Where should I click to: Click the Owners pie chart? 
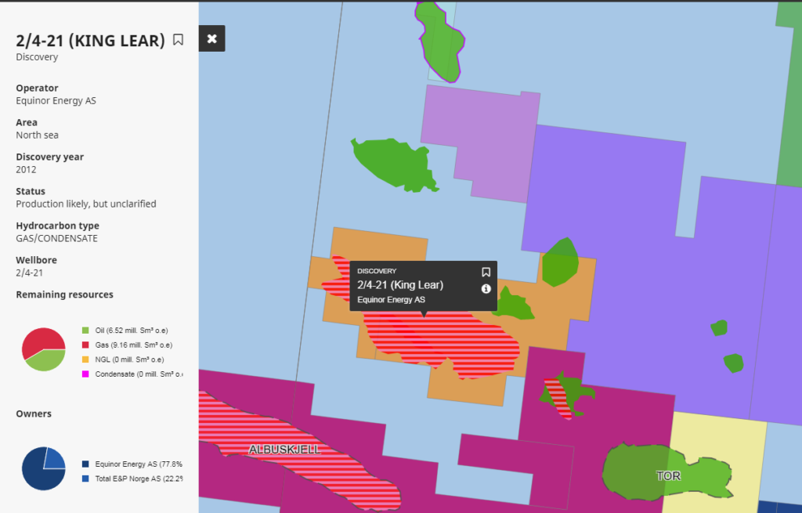[x=43, y=468]
